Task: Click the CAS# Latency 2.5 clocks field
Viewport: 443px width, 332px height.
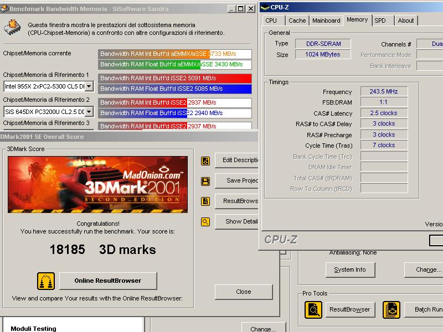Action: pos(384,113)
